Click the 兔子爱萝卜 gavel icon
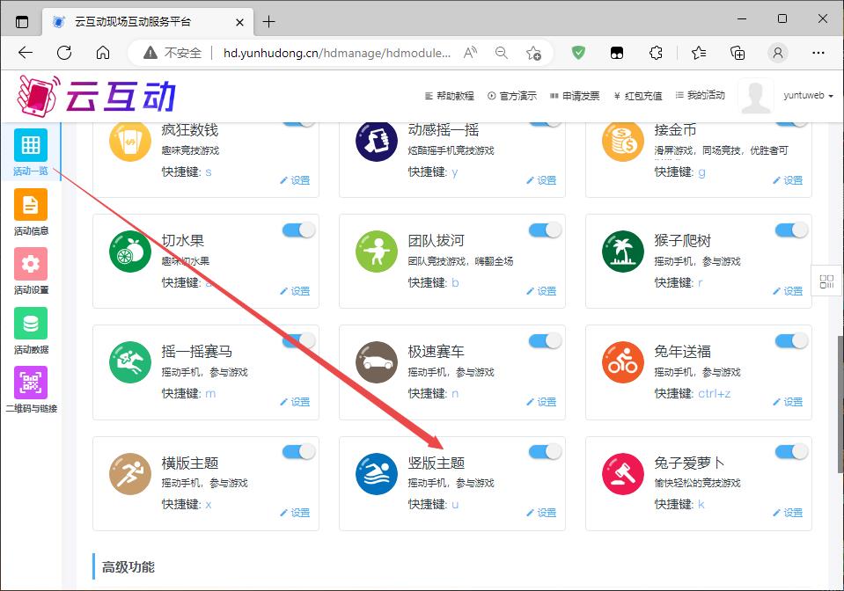The height and width of the screenshot is (591, 844). point(623,474)
